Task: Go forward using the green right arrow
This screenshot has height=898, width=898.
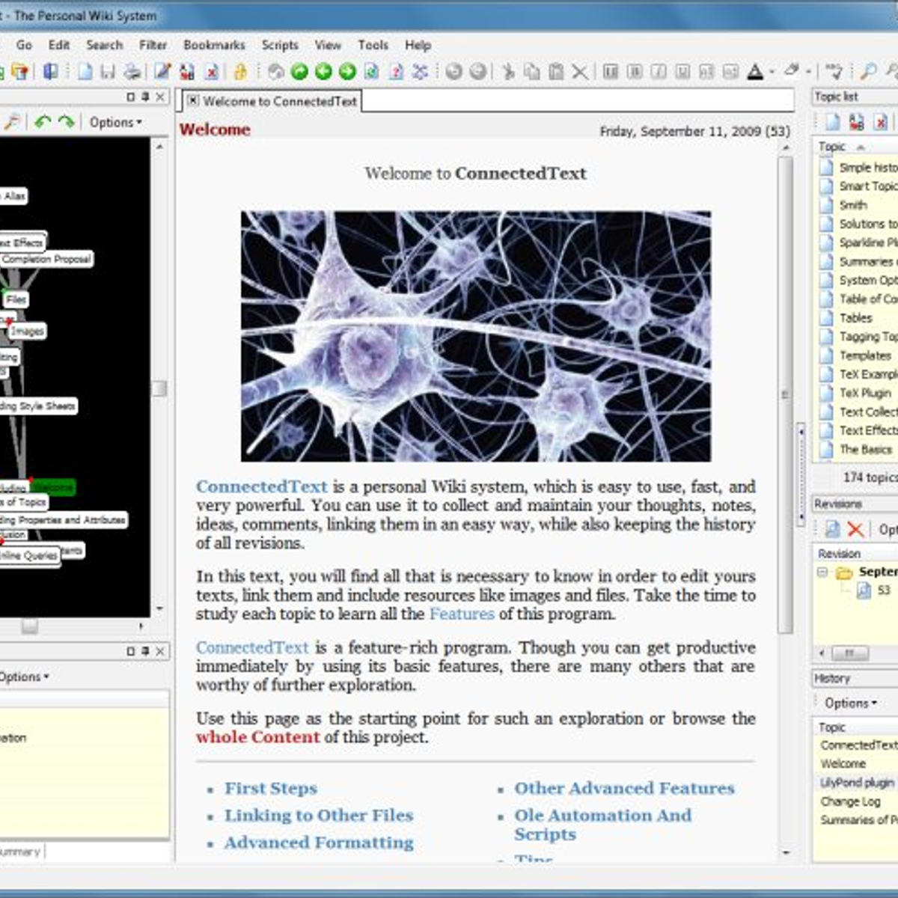Action: (x=347, y=71)
